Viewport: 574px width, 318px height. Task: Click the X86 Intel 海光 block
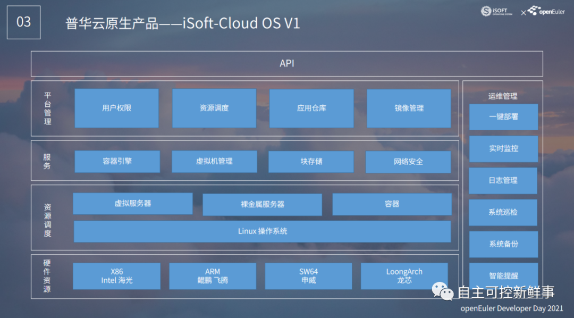(116, 276)
